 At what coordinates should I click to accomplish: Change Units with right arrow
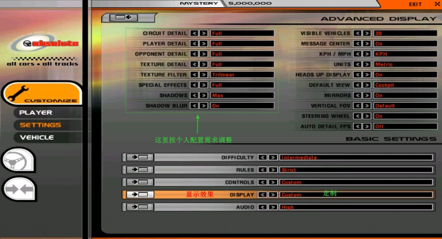coord(367,64)
